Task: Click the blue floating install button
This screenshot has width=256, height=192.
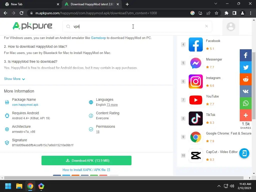Action: coord(244,153)
